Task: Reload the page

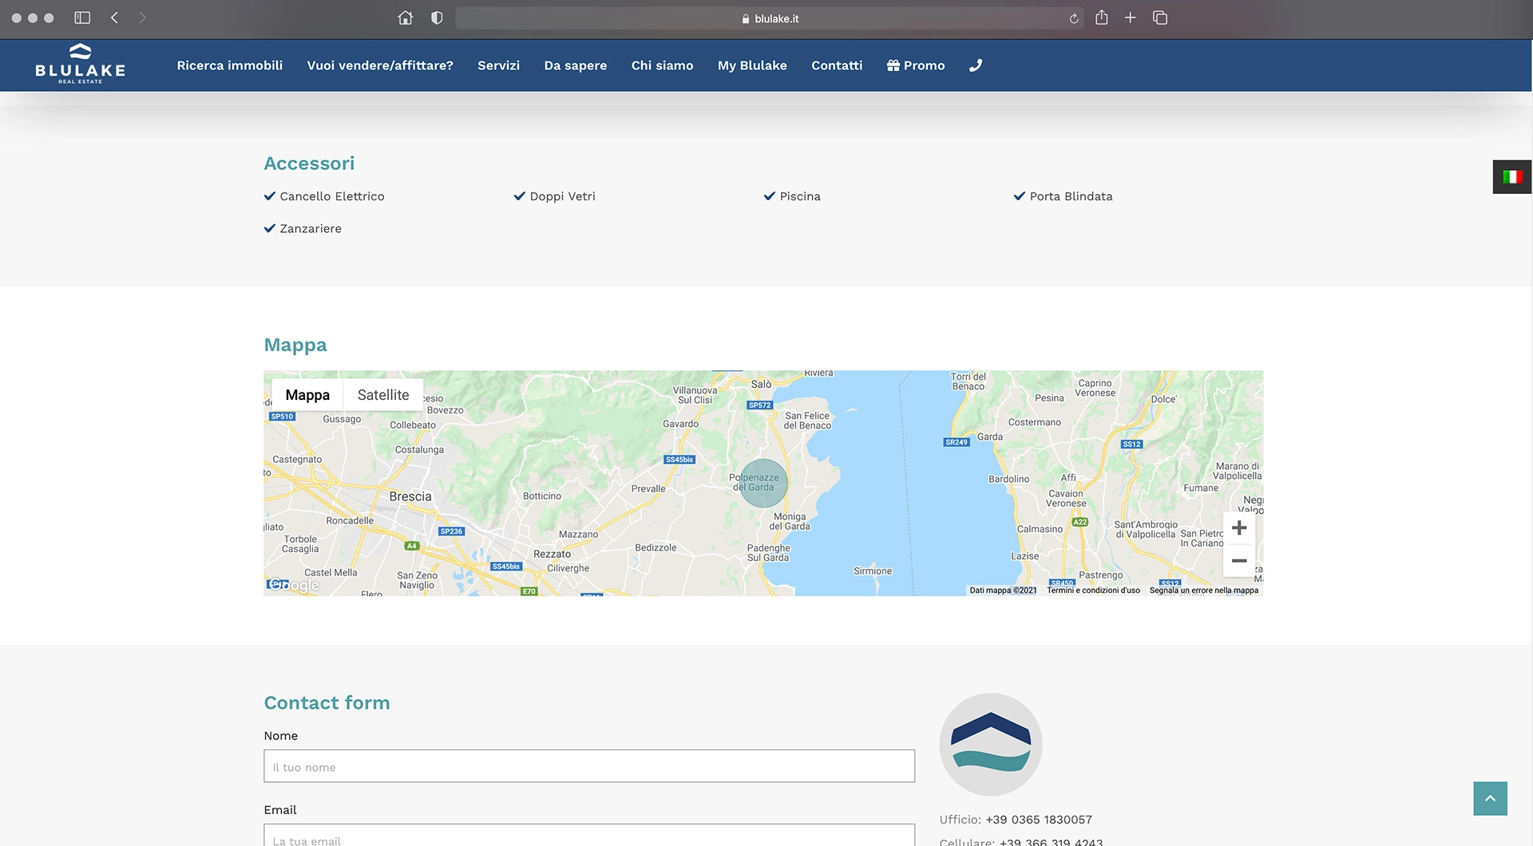Action: (x=1074, y=18)
